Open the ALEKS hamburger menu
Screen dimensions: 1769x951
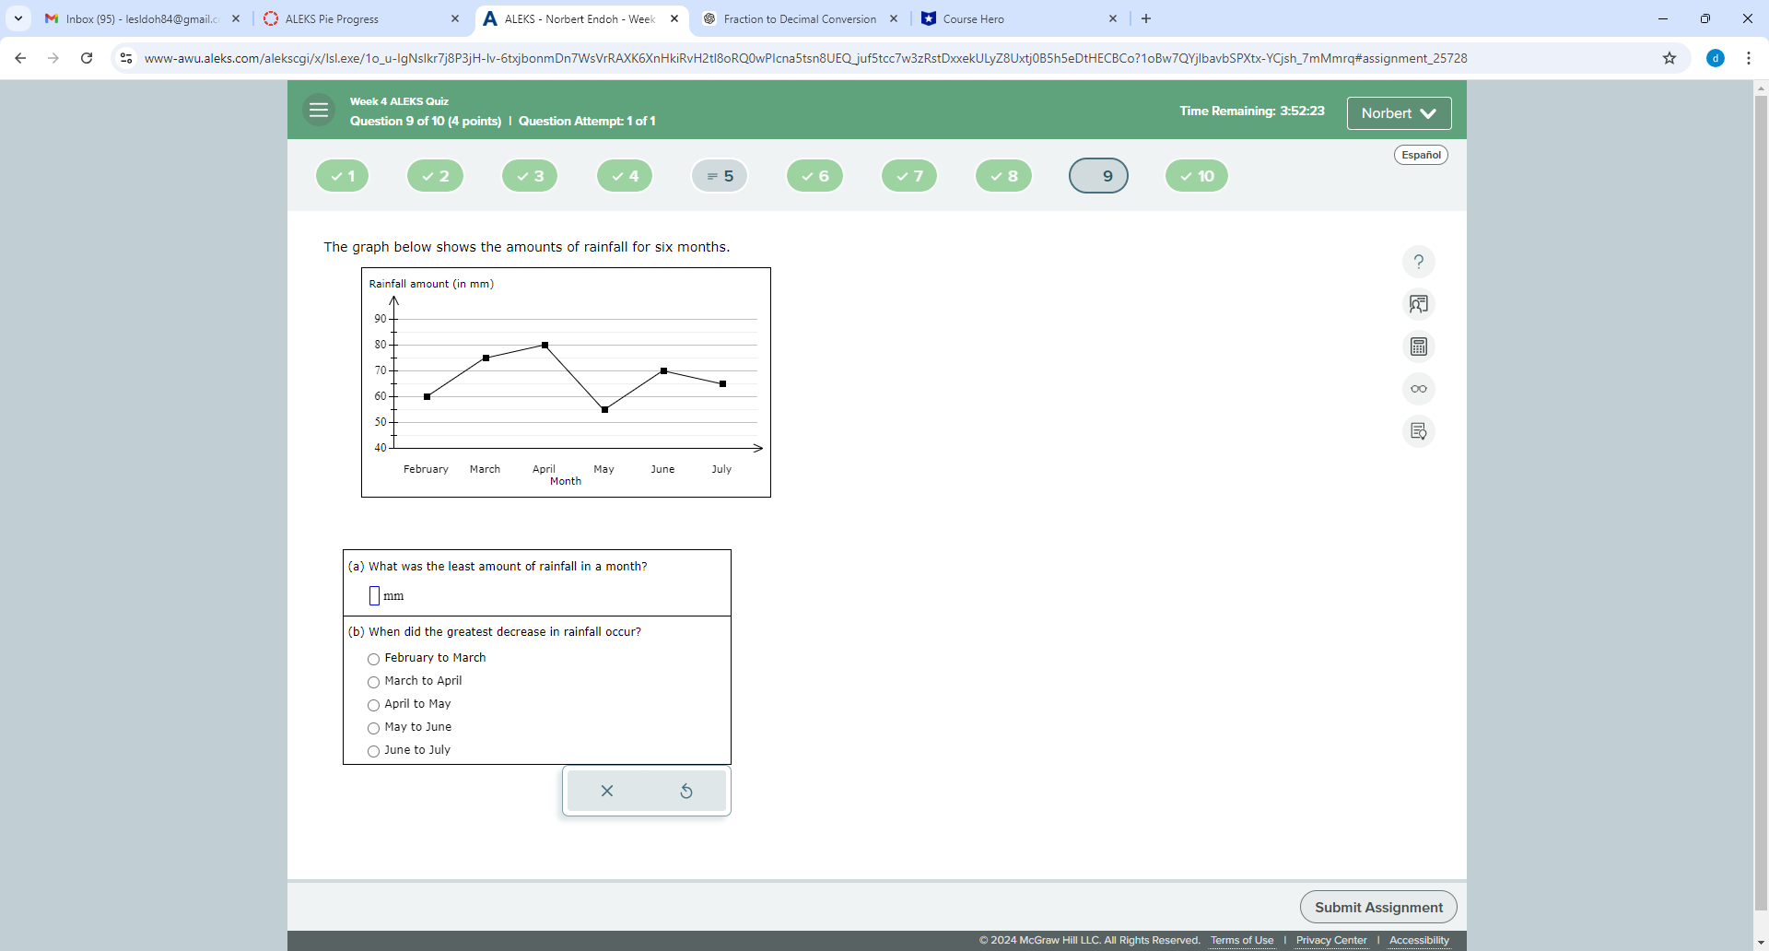point(319,111)
